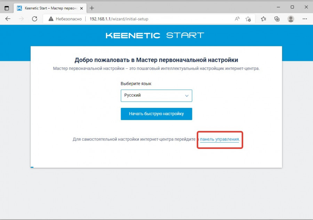Viewport: 313px width, 220px height.
Task: Add this page to favorites star icon
Action: (248, 19)
